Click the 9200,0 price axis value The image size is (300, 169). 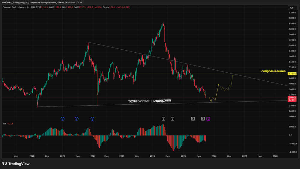[292, 13]
